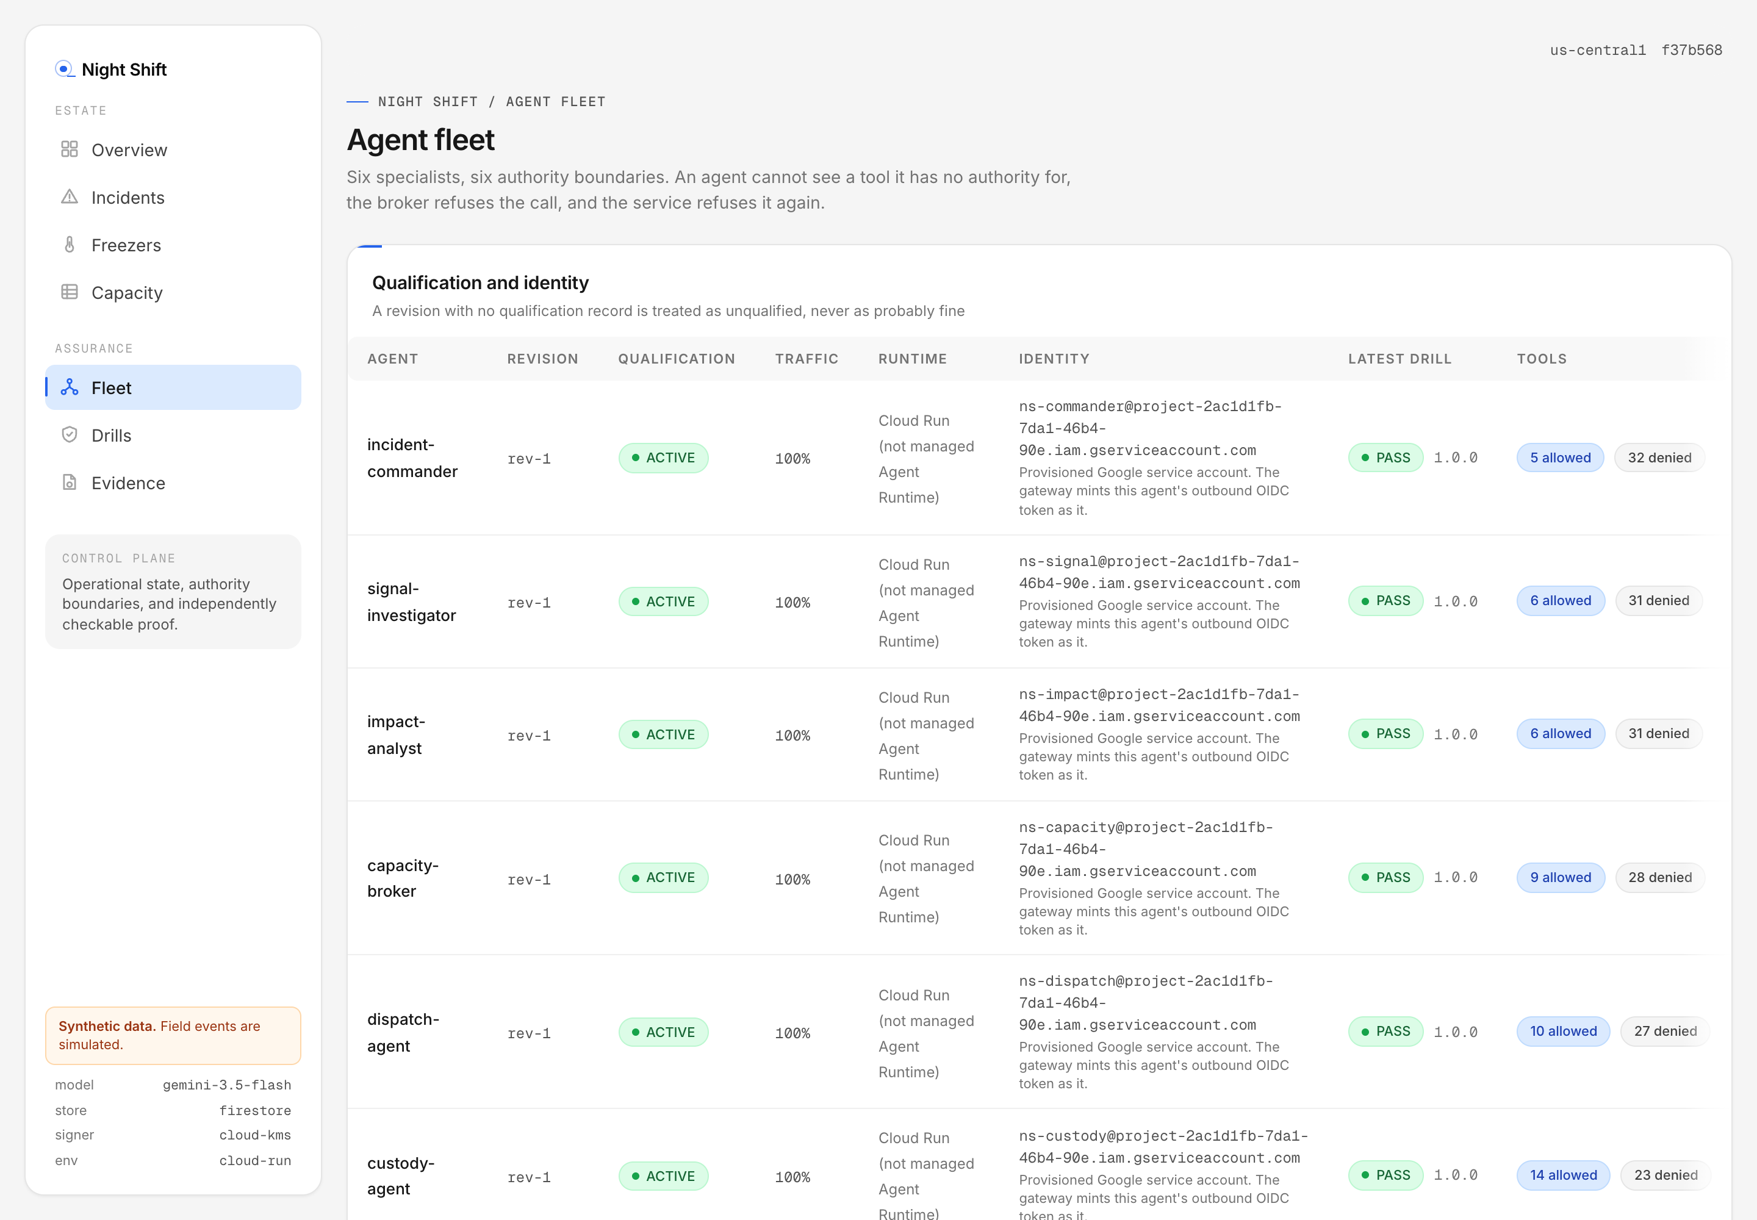Screen dimensions: 1757x1220
Task: Click the Night Shift brand title
Action: tap(124, 70)
